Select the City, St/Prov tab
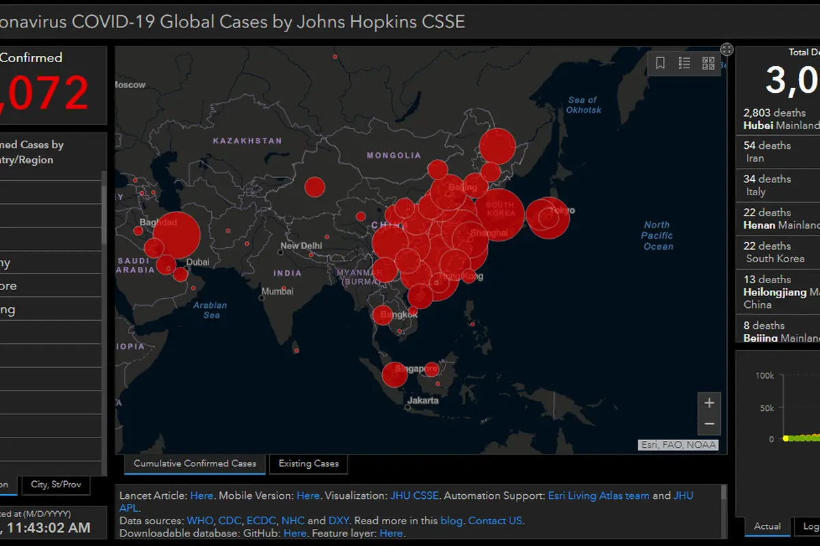Viewport: 820px width, 546px height. [56, 485]
